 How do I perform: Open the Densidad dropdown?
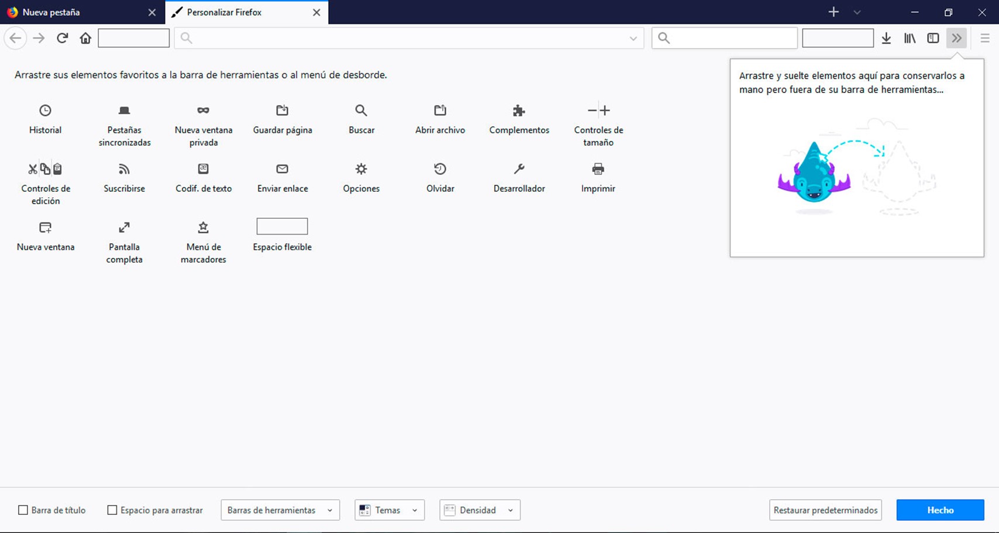click(480, 510)
